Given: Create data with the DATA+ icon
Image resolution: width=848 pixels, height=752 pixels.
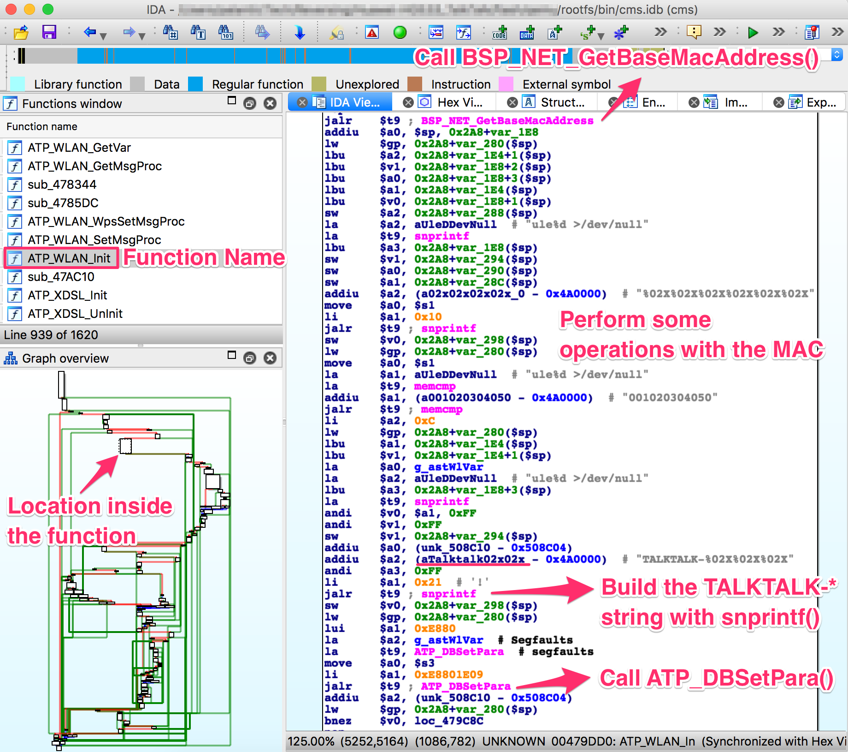Looking at the screenshot, I should click(x=526, y=32).
